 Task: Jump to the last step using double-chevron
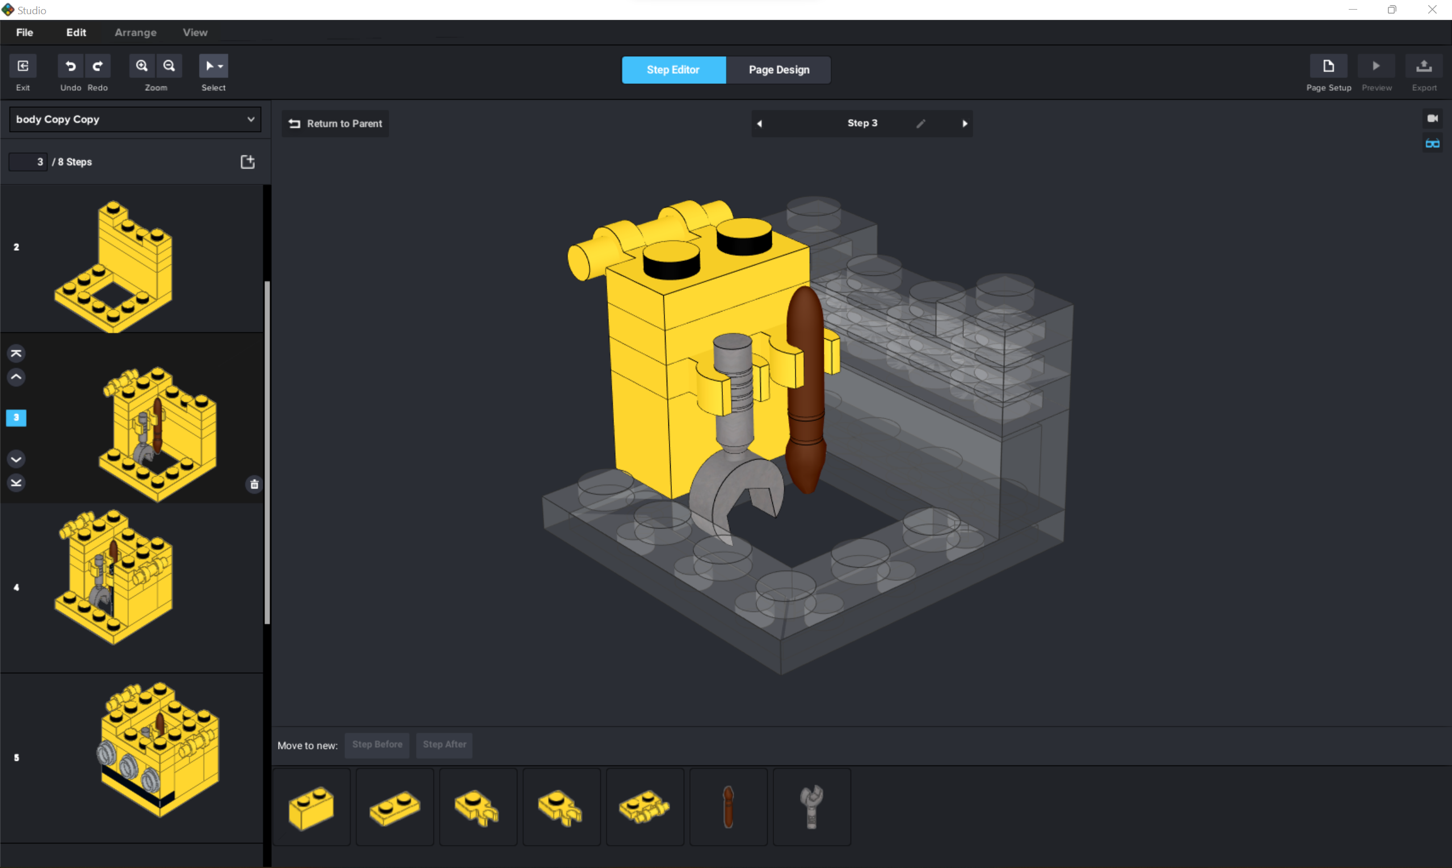pos(16,483)
